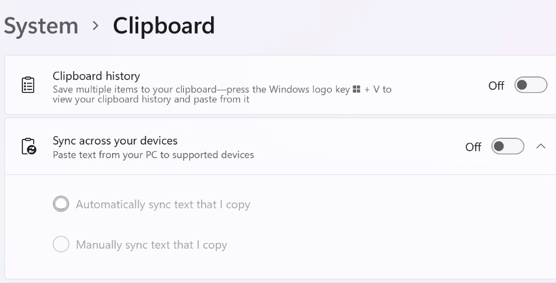
Task: Click the "Automatically sync text that I copy" label
Action: click(163, 205)
